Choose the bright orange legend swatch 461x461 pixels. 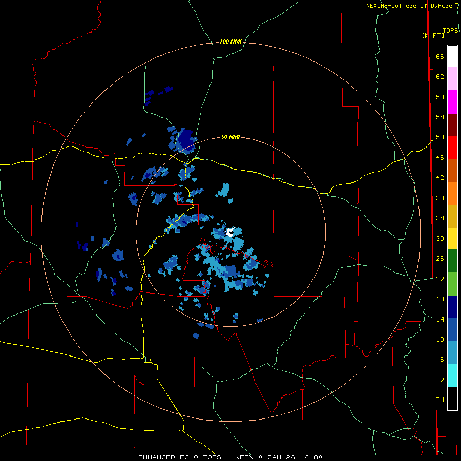pyautogui.click(x=452, y=194)
